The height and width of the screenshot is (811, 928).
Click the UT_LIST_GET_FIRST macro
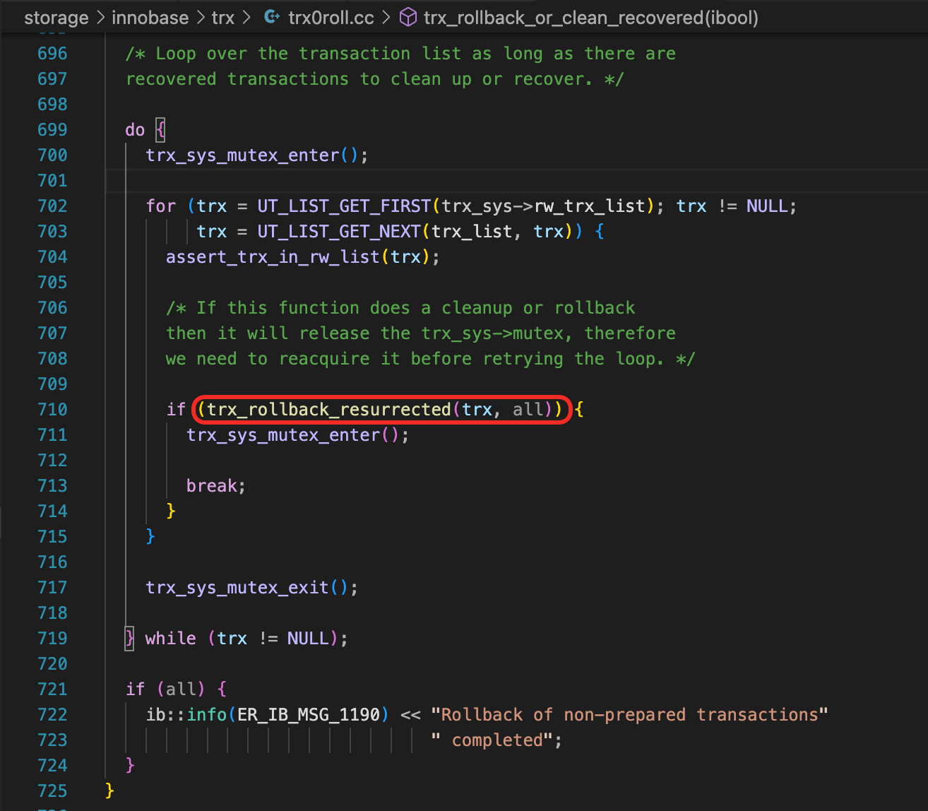(x=343, y=206)
